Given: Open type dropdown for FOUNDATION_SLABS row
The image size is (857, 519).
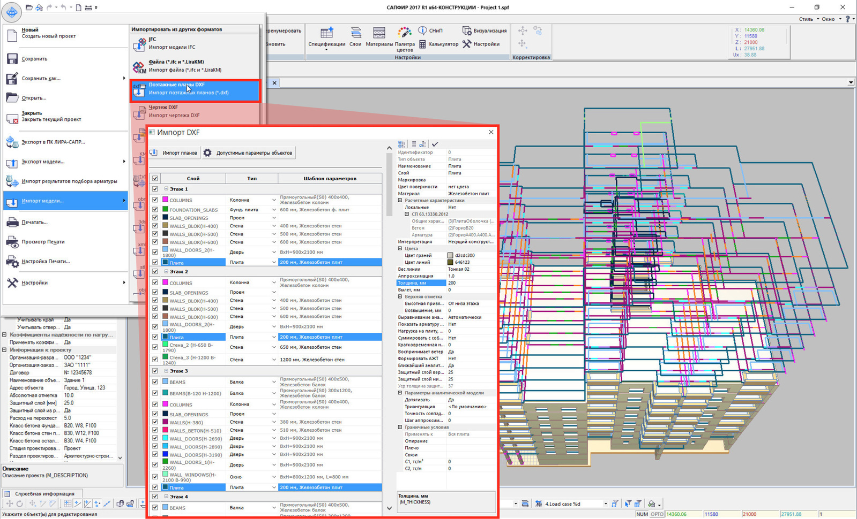Looking at the screenshot, I should click(273, 210).
